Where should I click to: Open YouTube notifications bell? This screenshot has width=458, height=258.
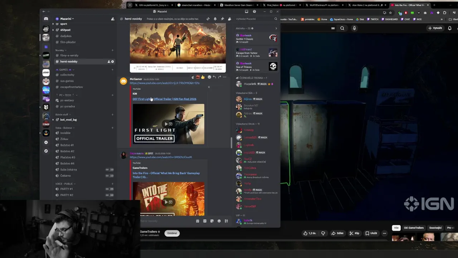pos(450,28)
